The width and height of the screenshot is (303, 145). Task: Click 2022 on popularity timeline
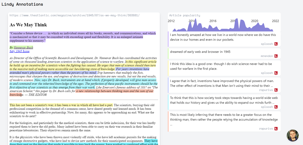(x=275, y=21)
